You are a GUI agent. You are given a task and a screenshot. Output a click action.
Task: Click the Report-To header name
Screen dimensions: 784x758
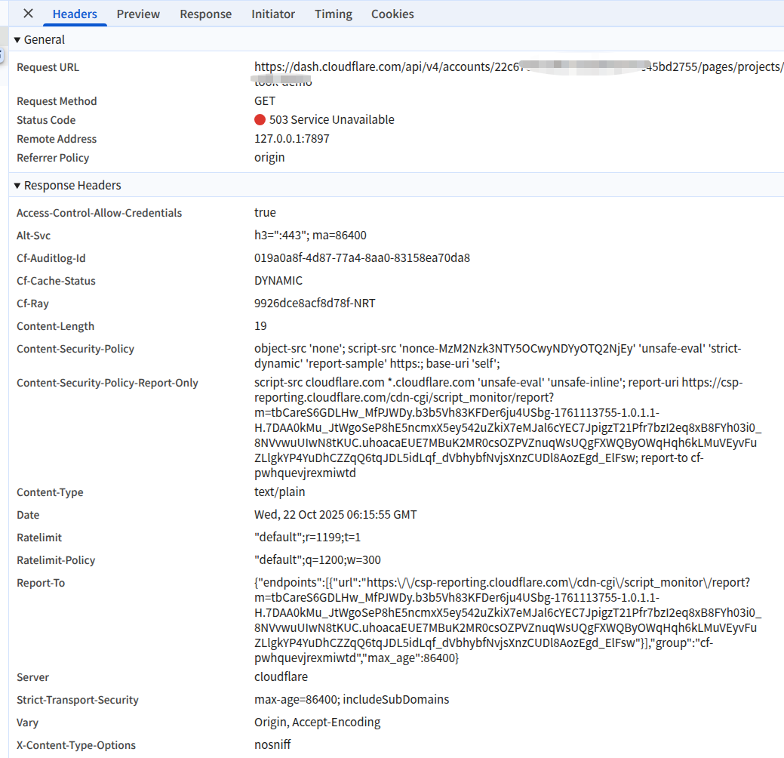coord(41,583)
